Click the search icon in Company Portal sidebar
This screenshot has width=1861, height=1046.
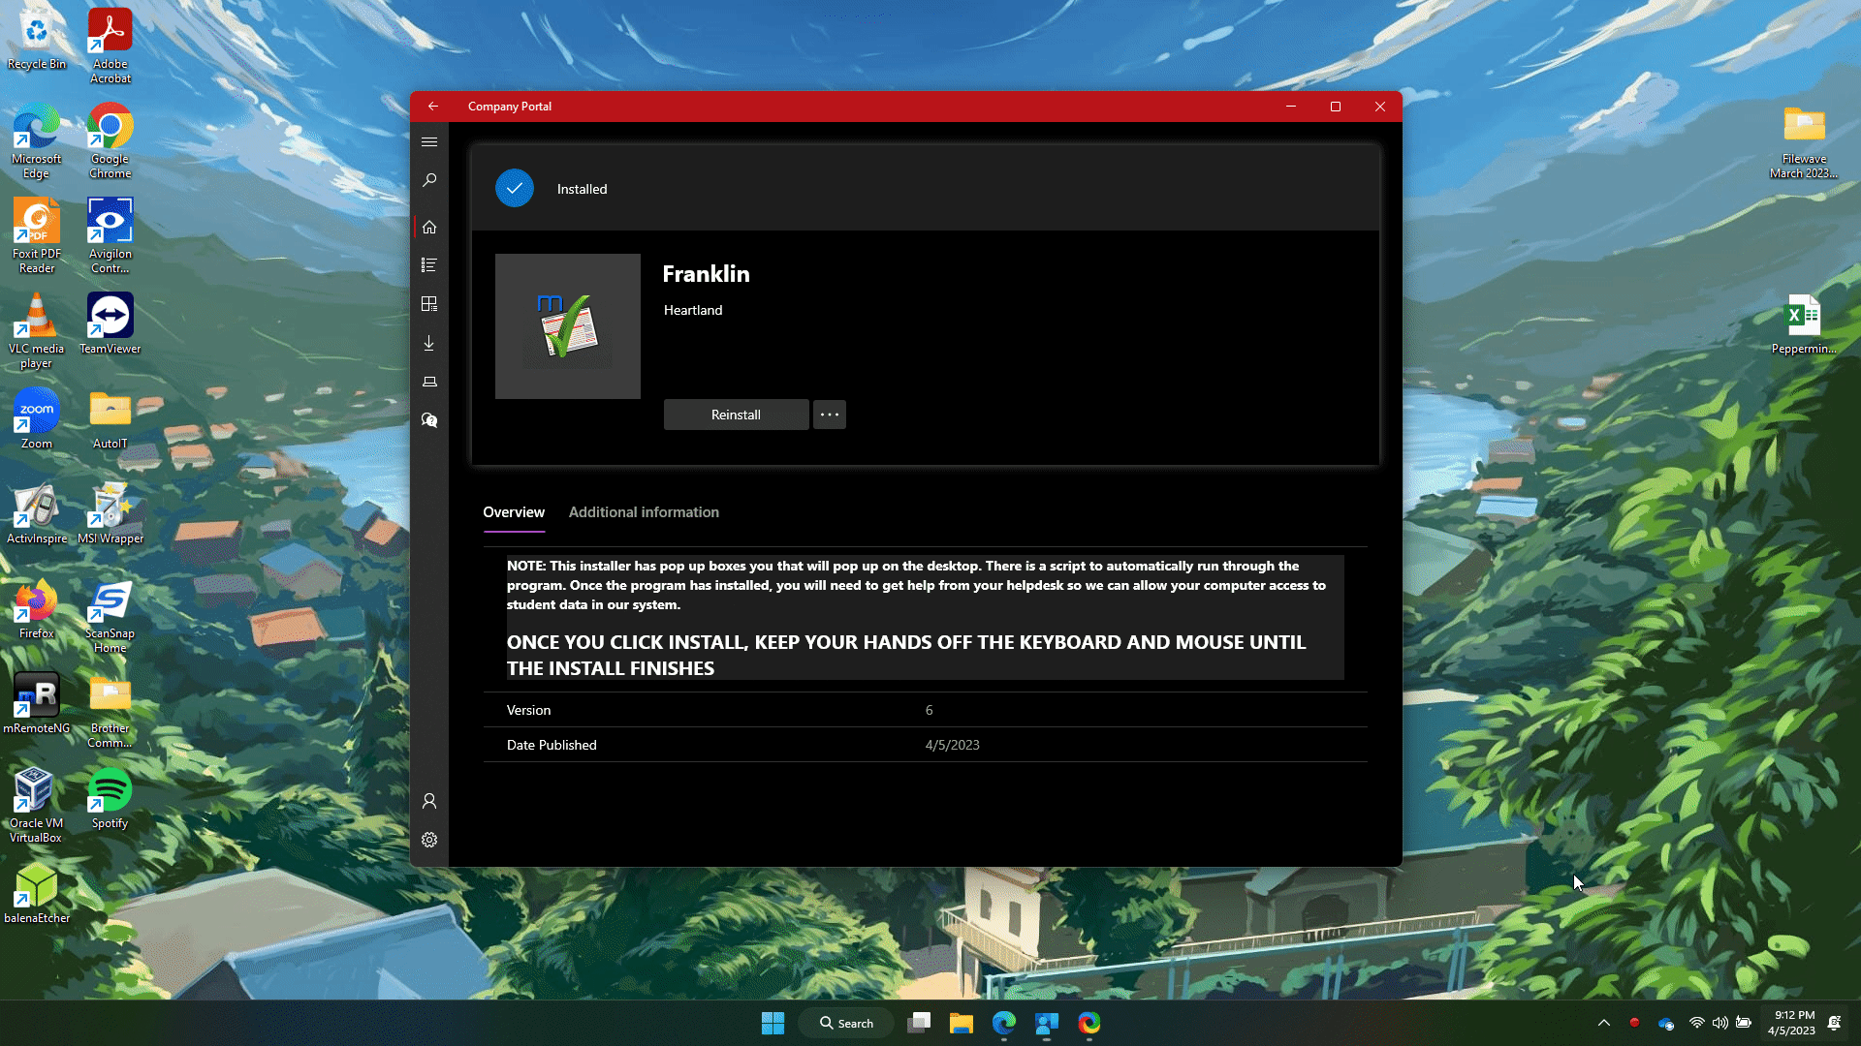coord(429,180)
